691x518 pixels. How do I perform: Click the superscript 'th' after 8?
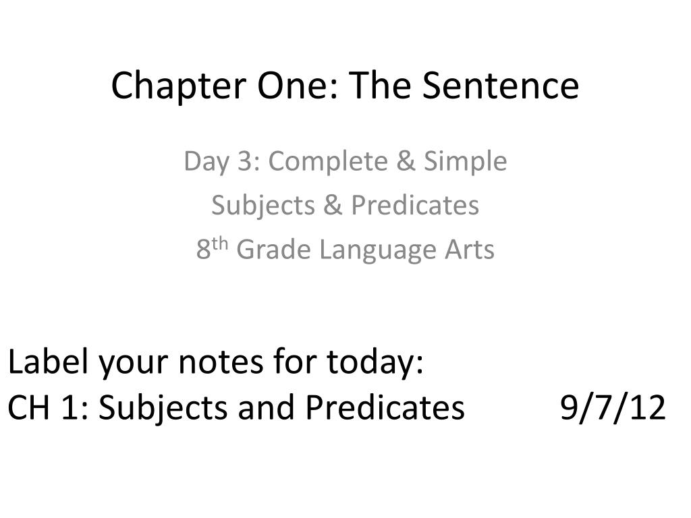pos(220,244)
